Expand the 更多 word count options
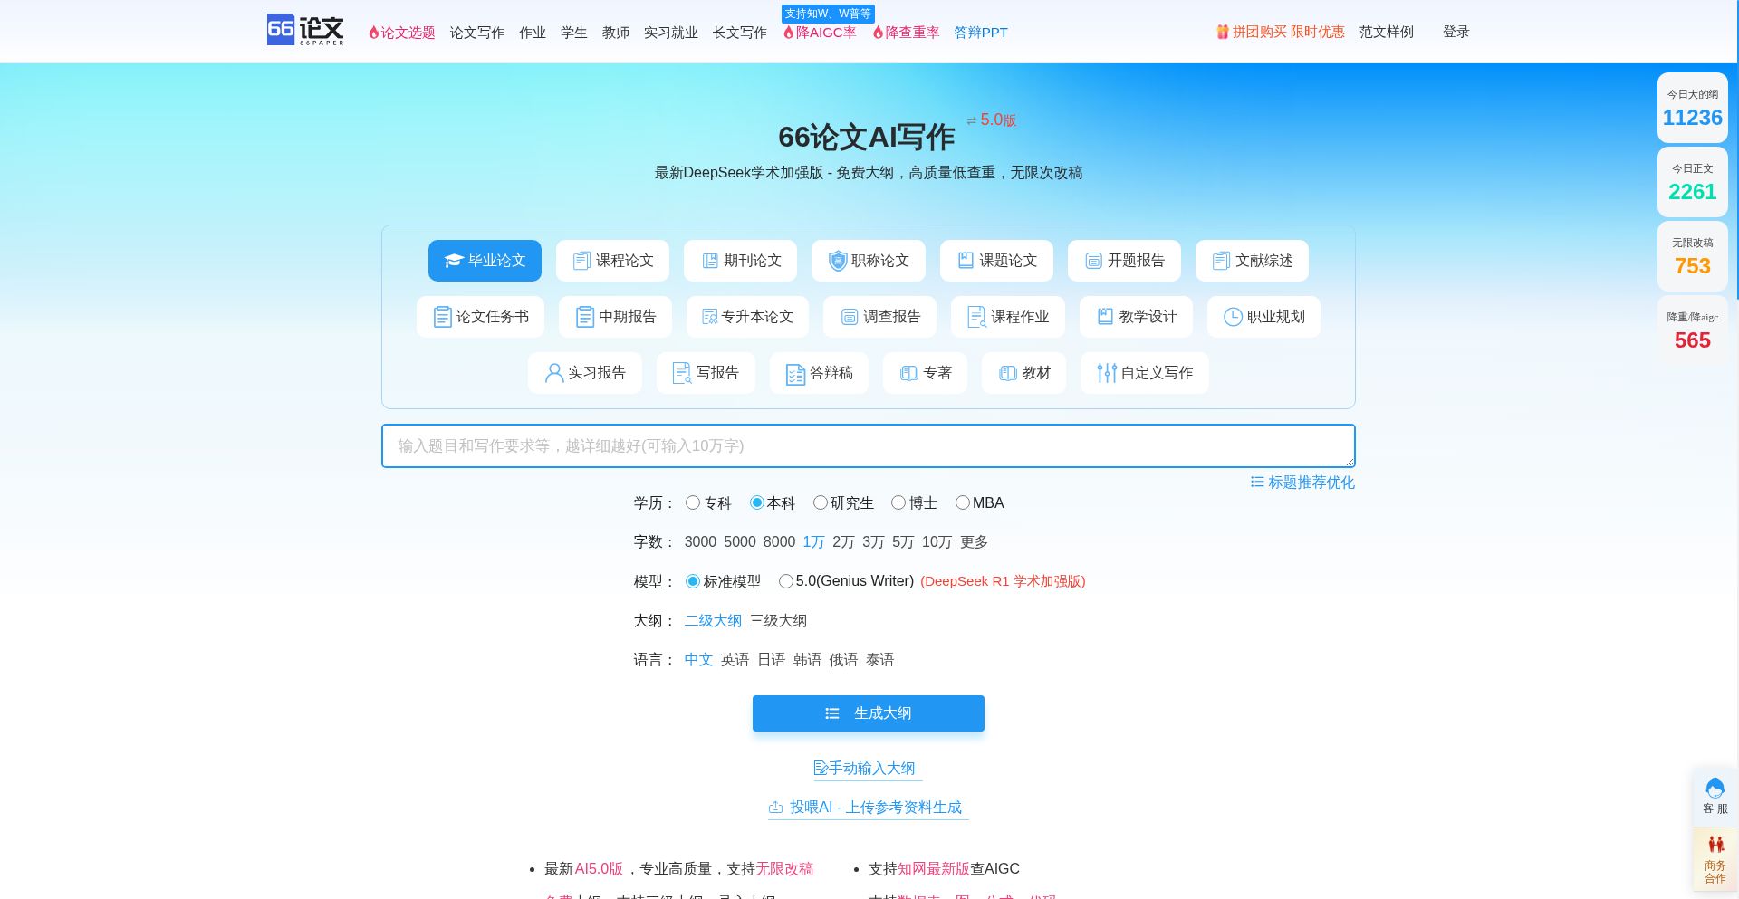The height and width of the screenshot is (899, 1739). pos(974,541)
